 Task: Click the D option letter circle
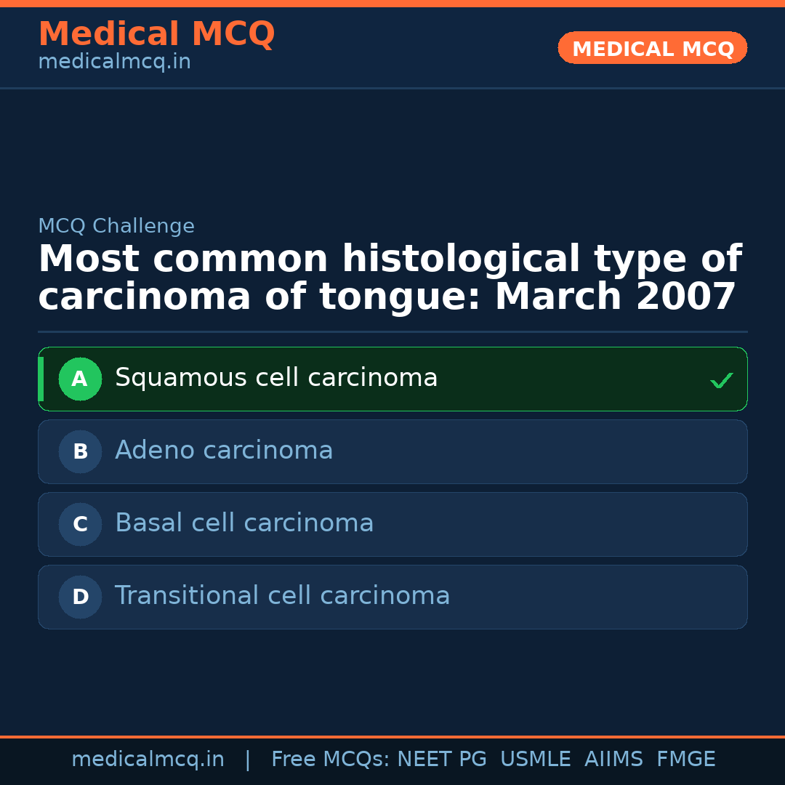click(80, 597)
